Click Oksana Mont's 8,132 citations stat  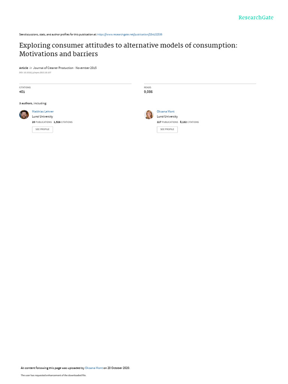pyautogui.click(x=189, y=122)
